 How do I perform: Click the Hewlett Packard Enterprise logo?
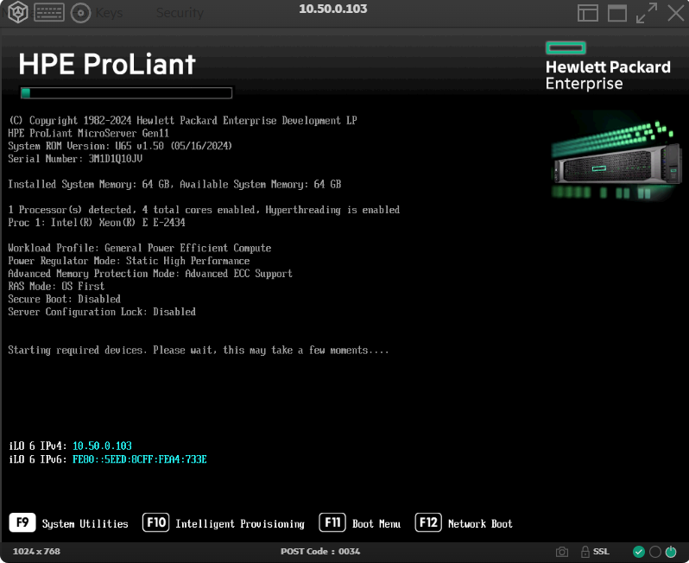click(608, 66)
